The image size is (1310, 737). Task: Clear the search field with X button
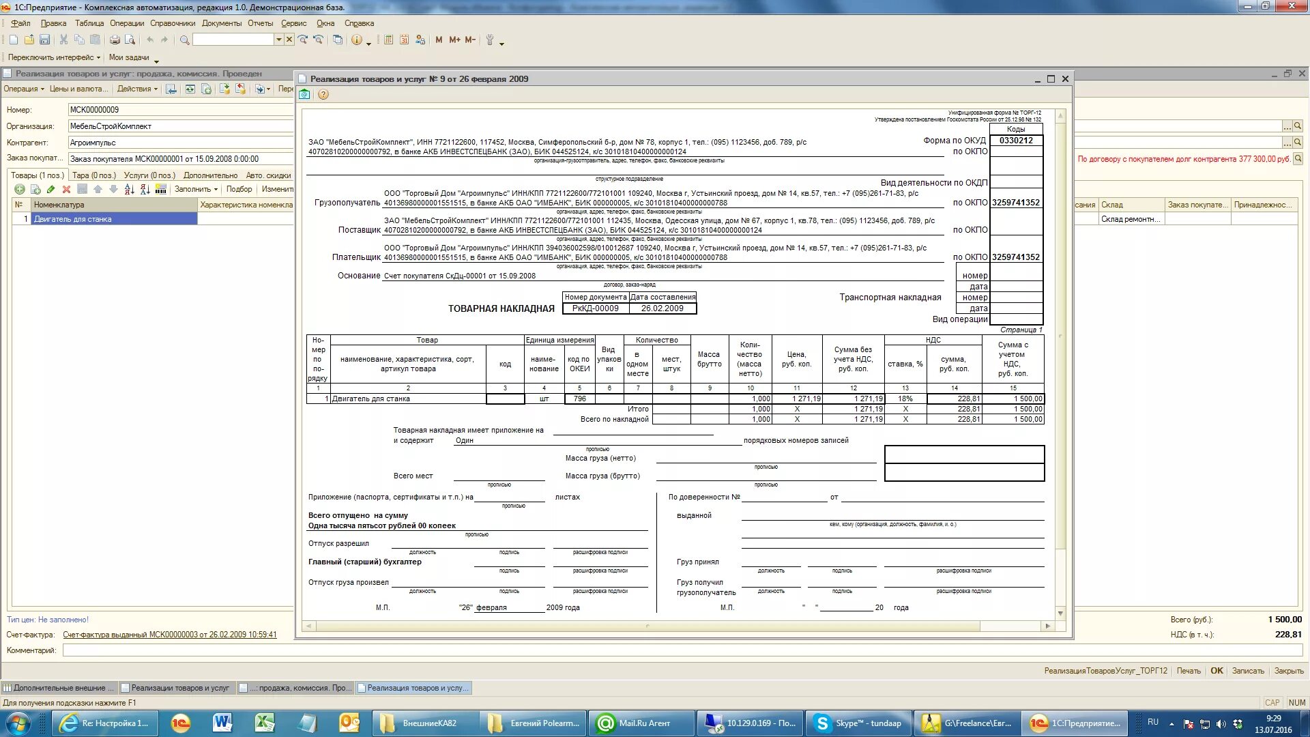click(x=289, y=40)
